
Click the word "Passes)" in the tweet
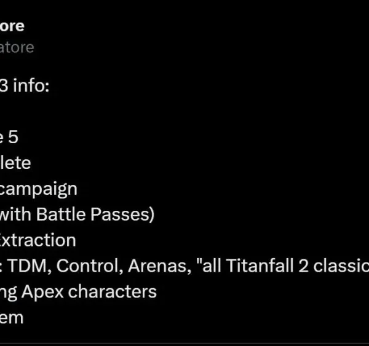[x=122, y=214]
